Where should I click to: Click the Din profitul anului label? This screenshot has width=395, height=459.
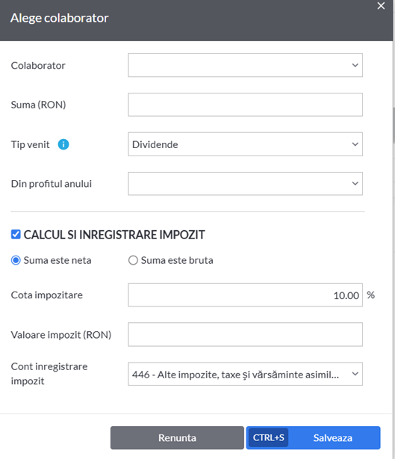pos(52,184)
